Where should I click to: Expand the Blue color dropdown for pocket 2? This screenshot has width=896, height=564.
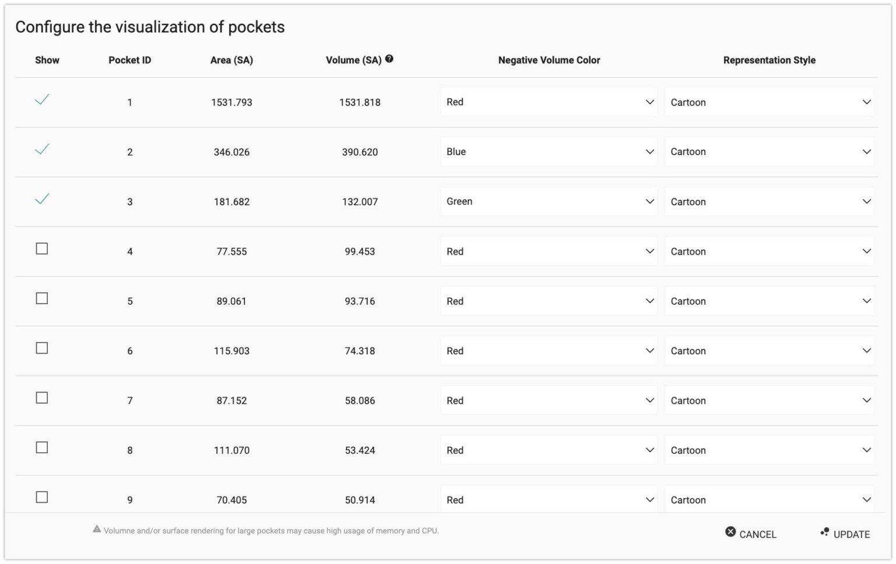click(x=548, y=152)
